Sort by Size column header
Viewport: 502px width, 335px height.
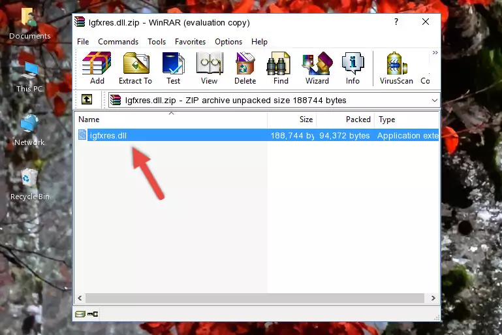(x=292, y=119)
